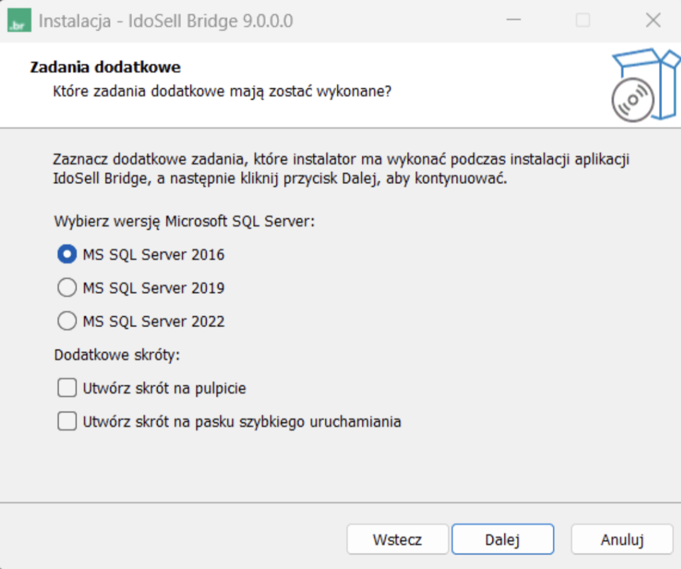Select the MS SQL Server 2016 radio button
Screen dimensions: 681x569
point(67,254)
